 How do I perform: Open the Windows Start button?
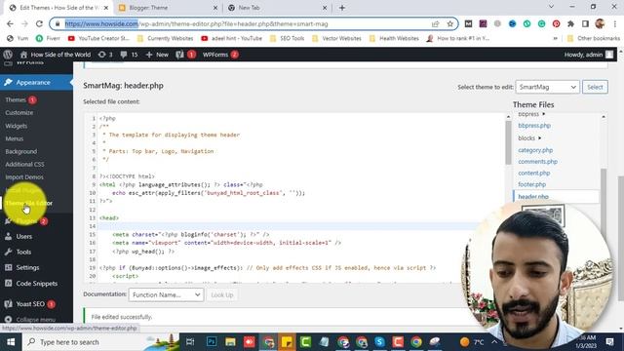click(11, 342)
